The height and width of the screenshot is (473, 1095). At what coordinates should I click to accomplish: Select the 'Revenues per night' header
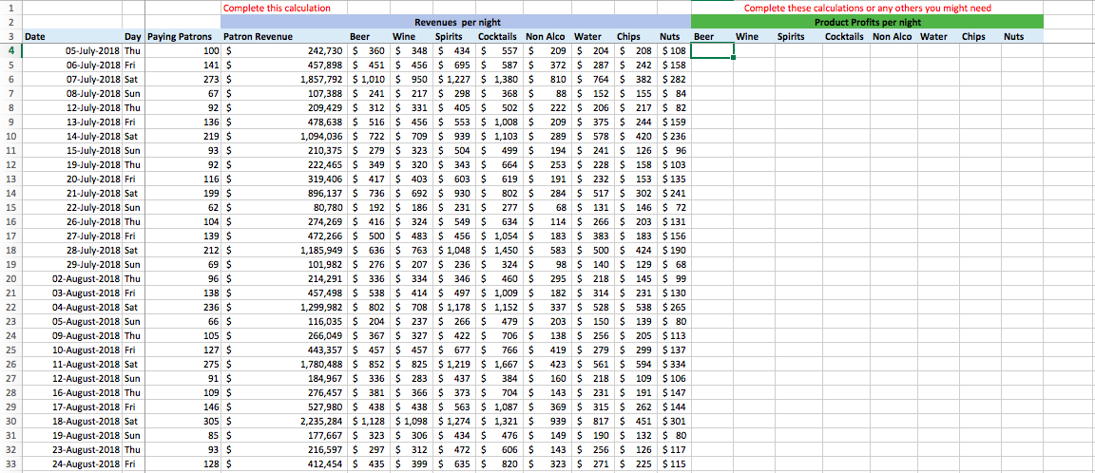coord(456,23)
